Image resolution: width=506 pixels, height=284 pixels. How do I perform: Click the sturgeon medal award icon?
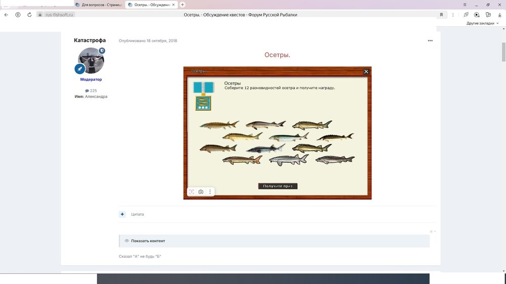(203, 97)
